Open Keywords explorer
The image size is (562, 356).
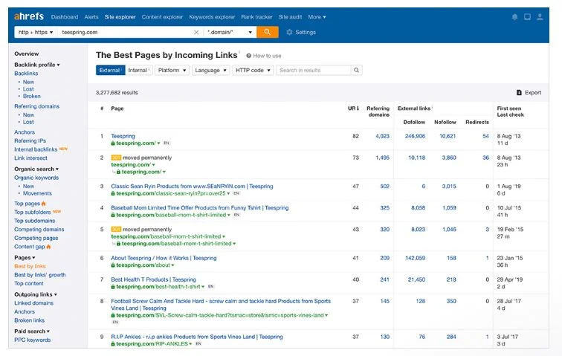212,17
